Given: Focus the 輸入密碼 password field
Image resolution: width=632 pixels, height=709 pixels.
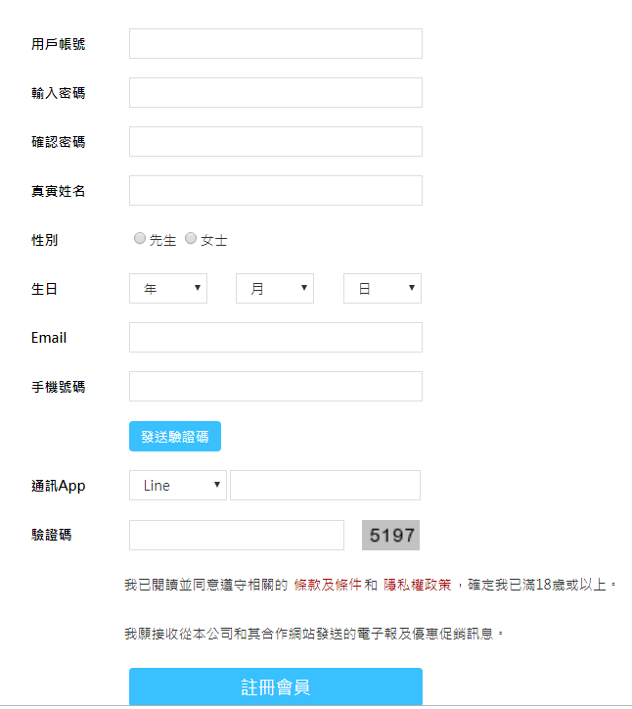Looking at the screenshot, I should click(x=276, y=93).
